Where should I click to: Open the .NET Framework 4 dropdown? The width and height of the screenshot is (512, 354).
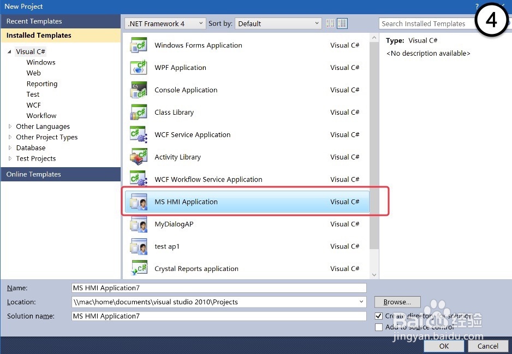tap(165, 23)
